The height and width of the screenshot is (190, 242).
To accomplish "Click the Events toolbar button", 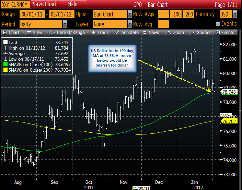I will coord(226,33).
